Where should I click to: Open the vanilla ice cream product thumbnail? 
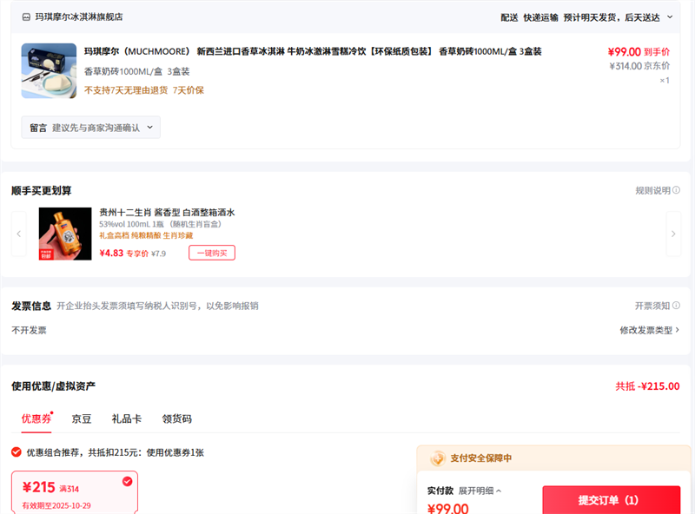(49, 70)
